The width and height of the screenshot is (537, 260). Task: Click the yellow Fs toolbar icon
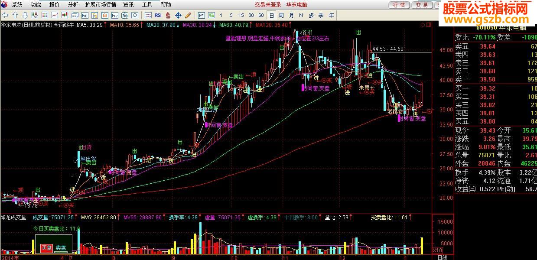click(94, 15)
